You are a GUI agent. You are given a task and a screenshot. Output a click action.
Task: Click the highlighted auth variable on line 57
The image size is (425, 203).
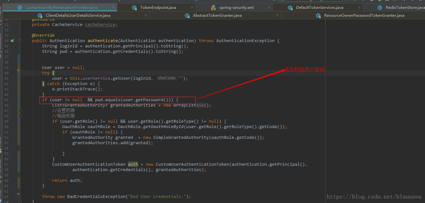click(x=133, y=164)
